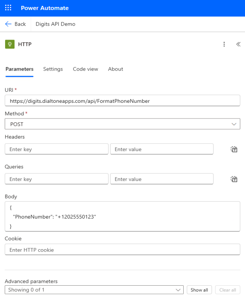Click the Body label

coord(11,197)
